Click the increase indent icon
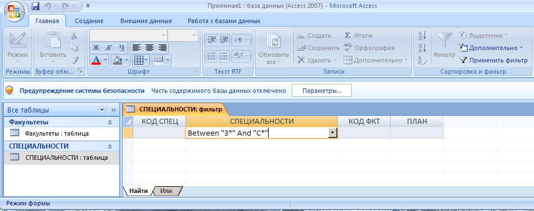Image resolution: width=534 pixels, height=211 pixels. (x=224, y=40)
